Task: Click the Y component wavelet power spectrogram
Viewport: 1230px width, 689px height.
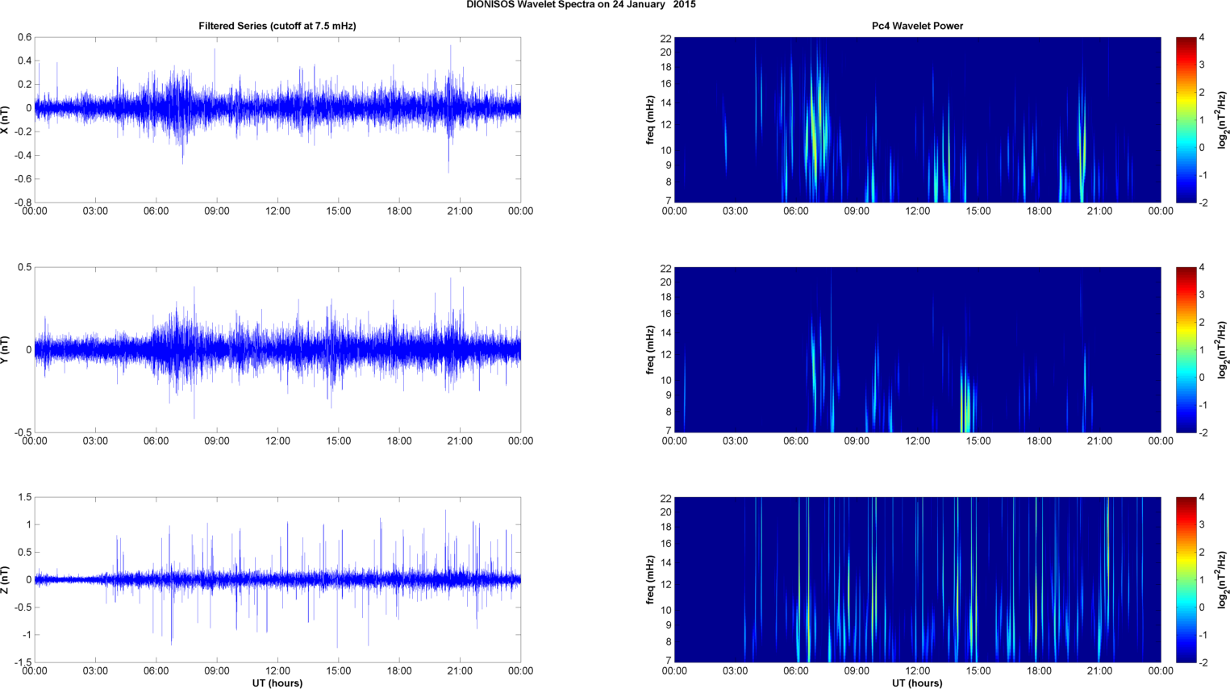Action: point(917,349)
